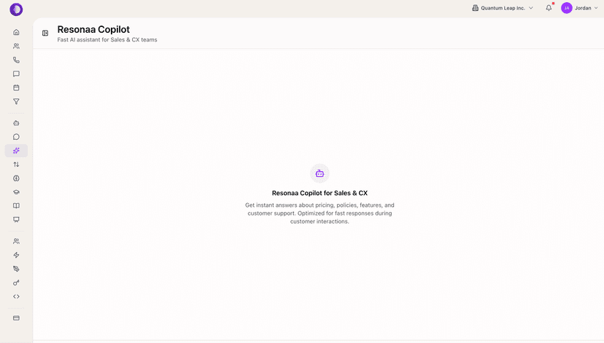Expand the Quantum Leap Inc. organization dropdown

pyautogui.click(x=503, y=8)
